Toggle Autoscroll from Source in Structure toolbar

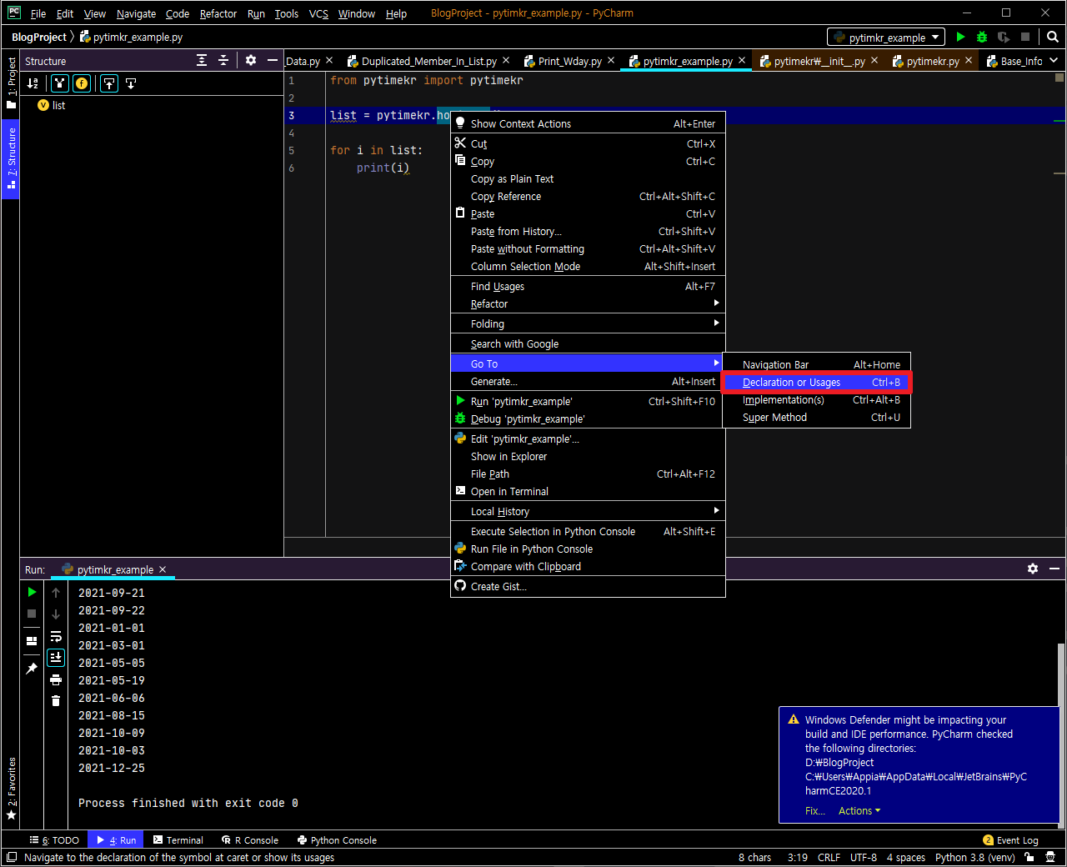pos(131,83)
